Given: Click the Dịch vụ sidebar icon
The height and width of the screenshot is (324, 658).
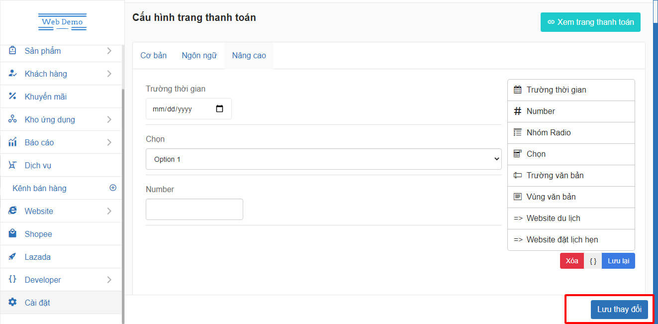Looking at the screenshot, I should click(x=13, y=165).
